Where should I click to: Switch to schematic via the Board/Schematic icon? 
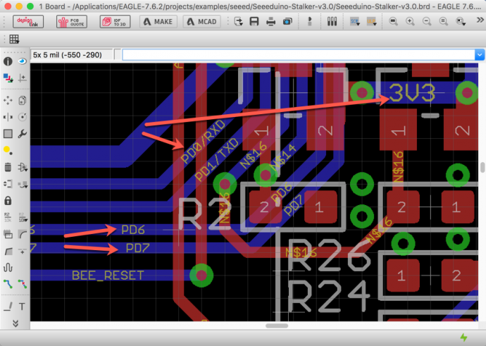(309, 21)
